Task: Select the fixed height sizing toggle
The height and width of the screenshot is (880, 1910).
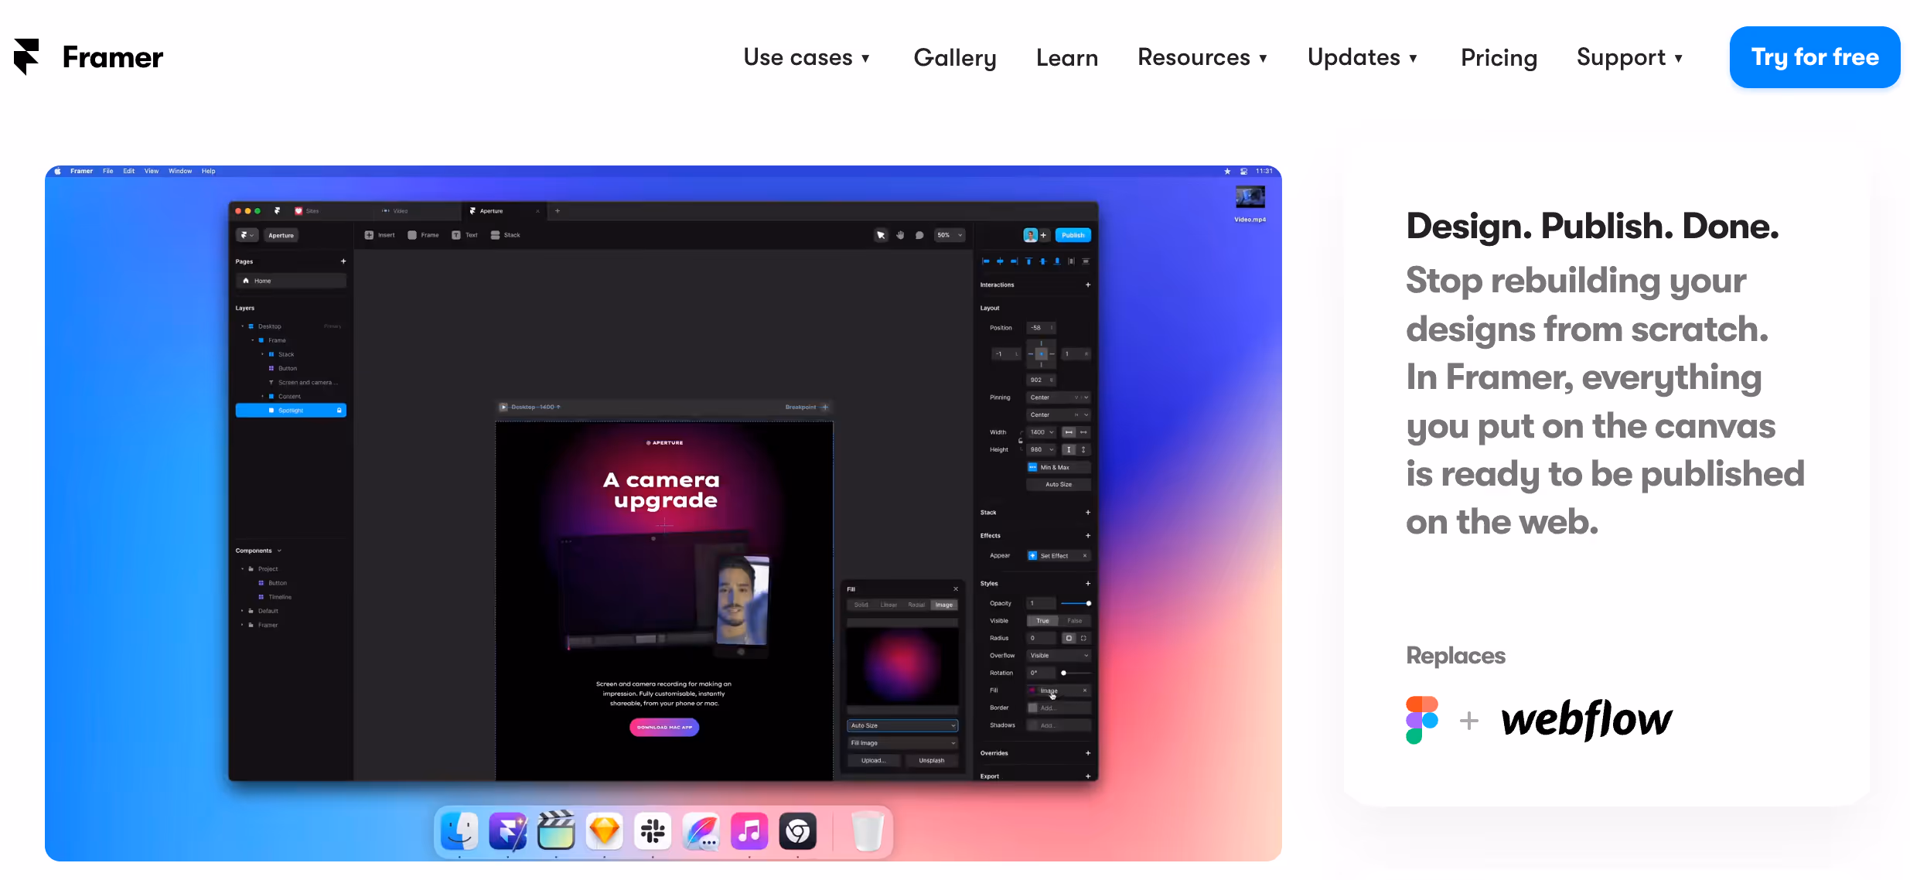Action: point(1069,449)
